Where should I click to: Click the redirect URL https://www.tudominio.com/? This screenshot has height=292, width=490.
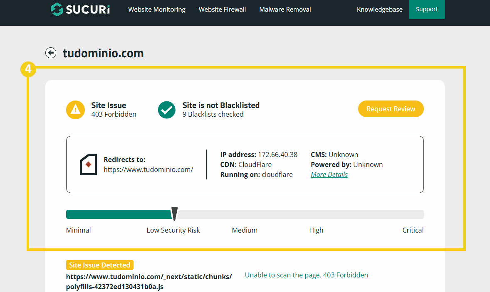[x=148, y=169]
